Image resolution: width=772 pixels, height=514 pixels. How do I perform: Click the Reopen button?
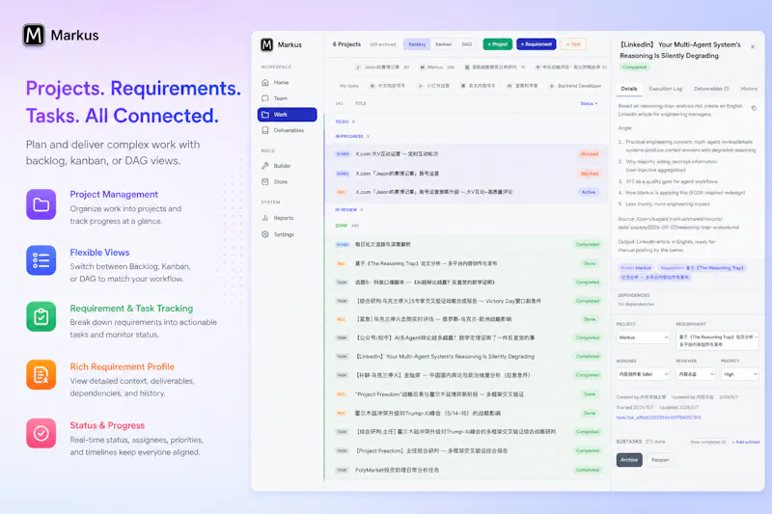pyautogui.click(x=660, y=460)
